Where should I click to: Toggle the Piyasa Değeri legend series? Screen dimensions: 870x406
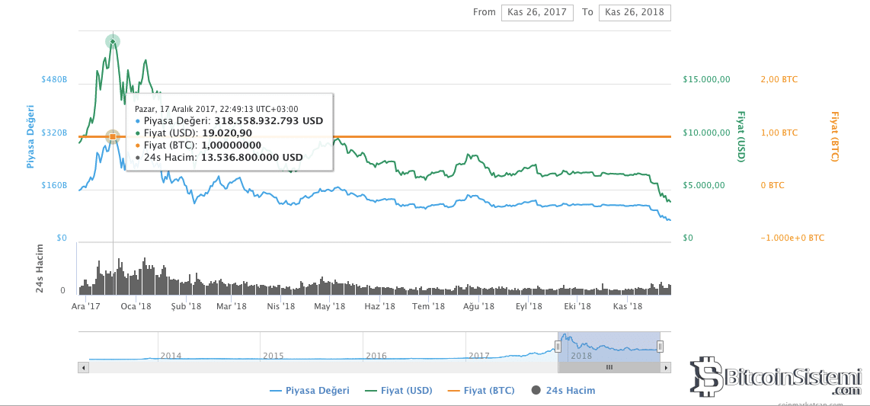click(309, 390)
